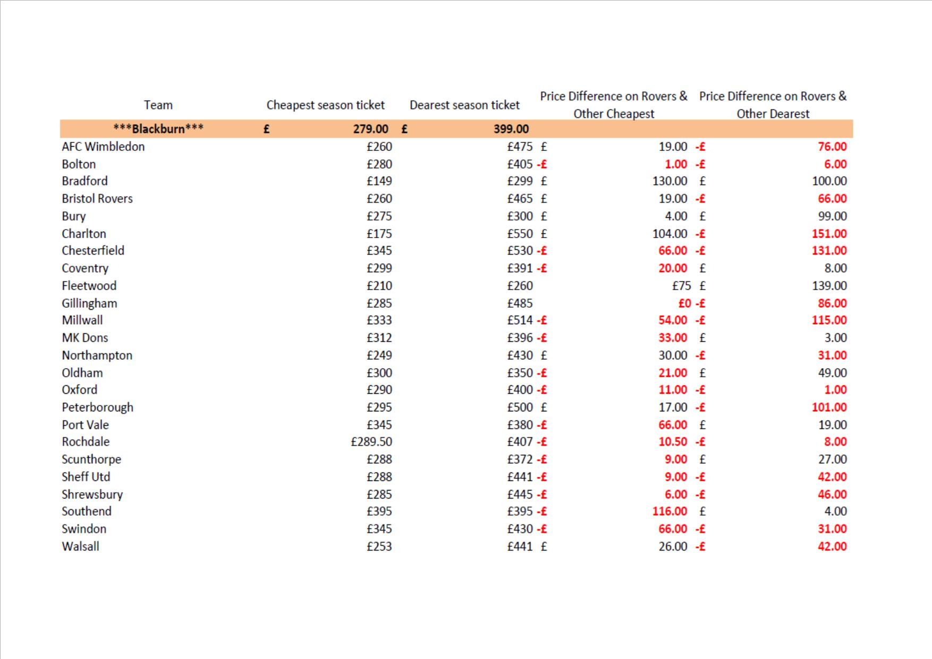
Task: Select the Walsall team name cell
Action: click(80, 546)
